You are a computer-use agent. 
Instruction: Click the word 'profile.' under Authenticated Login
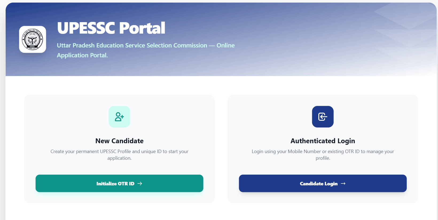click(x=323, y=158)
